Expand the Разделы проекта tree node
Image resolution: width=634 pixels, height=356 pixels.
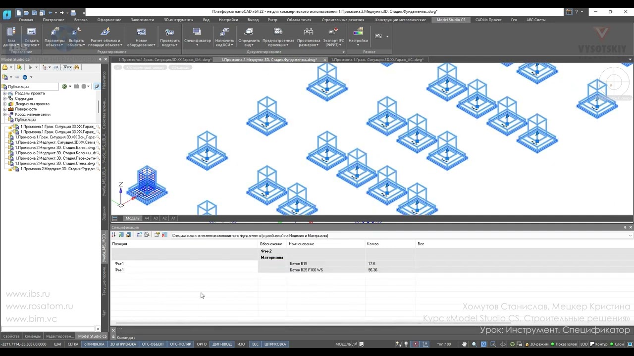pos(5,93)
